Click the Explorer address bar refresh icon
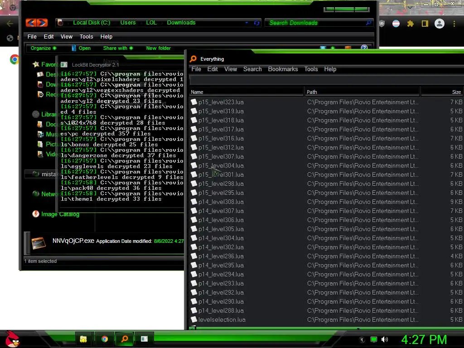 [x=256, y=23]
